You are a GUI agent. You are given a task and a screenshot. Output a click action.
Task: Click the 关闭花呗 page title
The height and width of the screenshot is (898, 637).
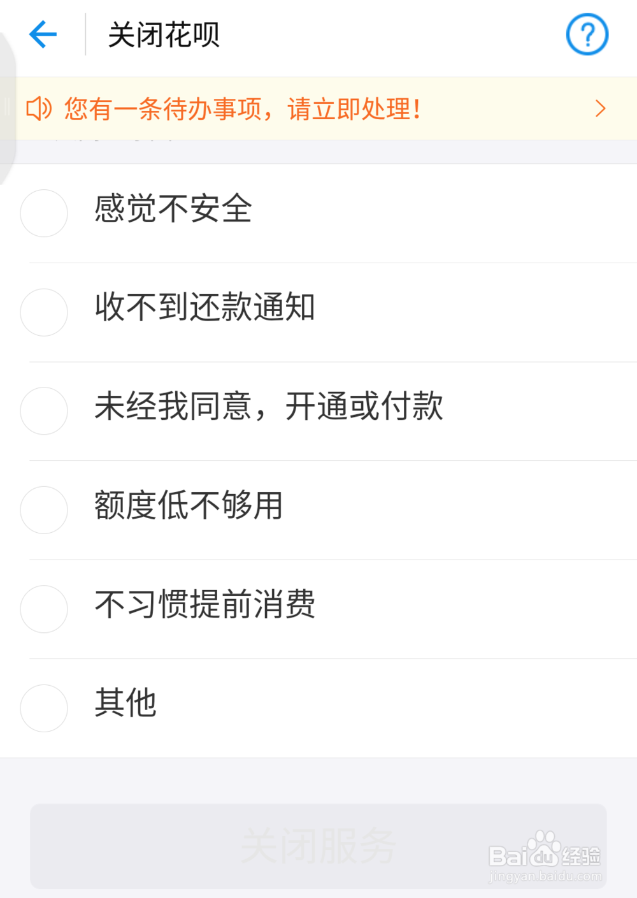point(164,34)
